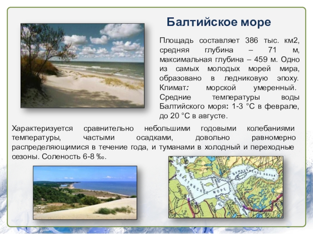Click the slide title "Балтийское море"
This screenshot has height=234, width=313.
click(219, 22)
